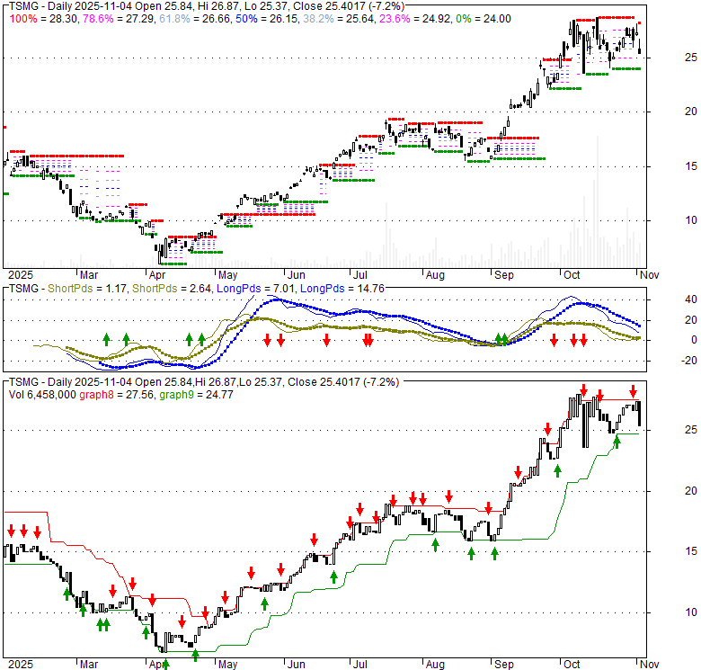The width and height of the screenshot is (701, 670).
Task: Click the ShortPds = 2.64 legend entry
Action: point(172,289)
